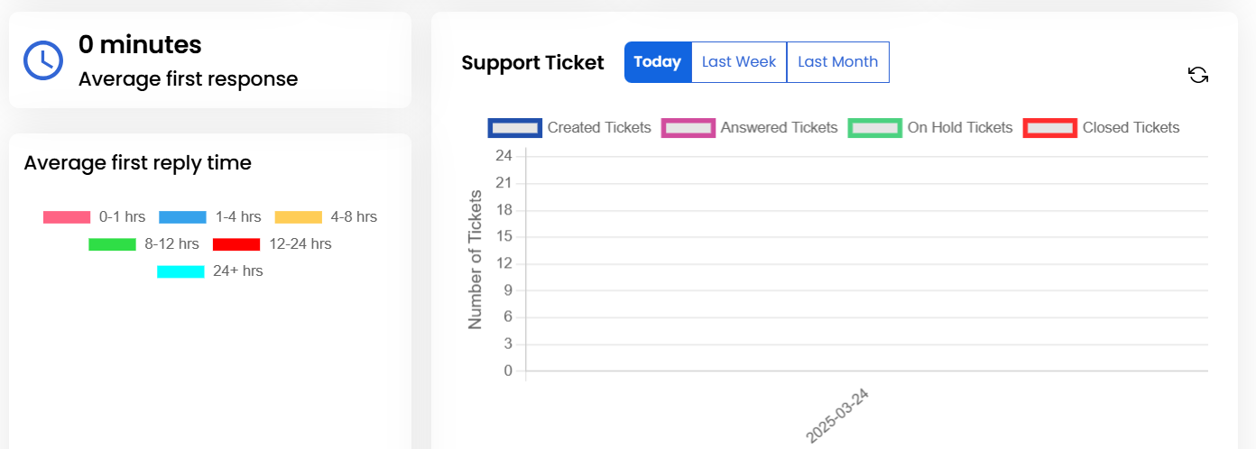Click the Support Ticket heading
1256x449 pixels.
pyautogui.click(x=532, y=62)
